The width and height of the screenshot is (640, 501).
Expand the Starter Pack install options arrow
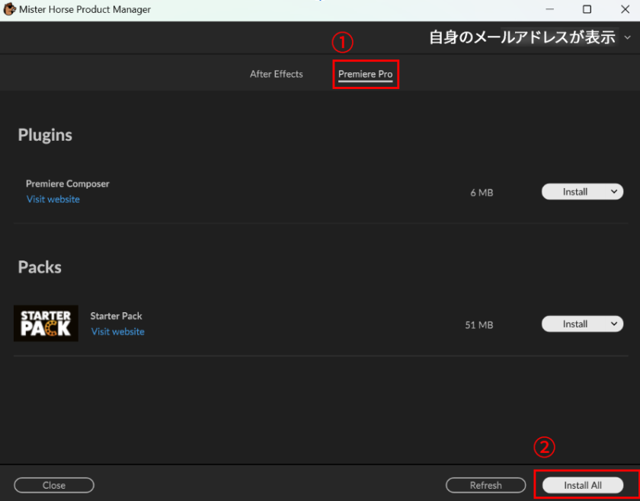coord(614,324)
